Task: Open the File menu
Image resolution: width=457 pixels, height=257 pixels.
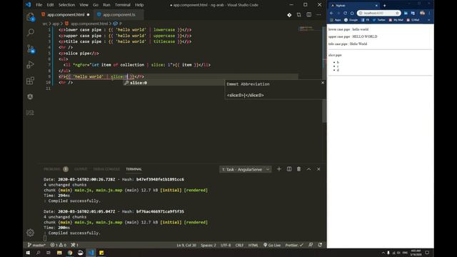Action: coord(39,5)
